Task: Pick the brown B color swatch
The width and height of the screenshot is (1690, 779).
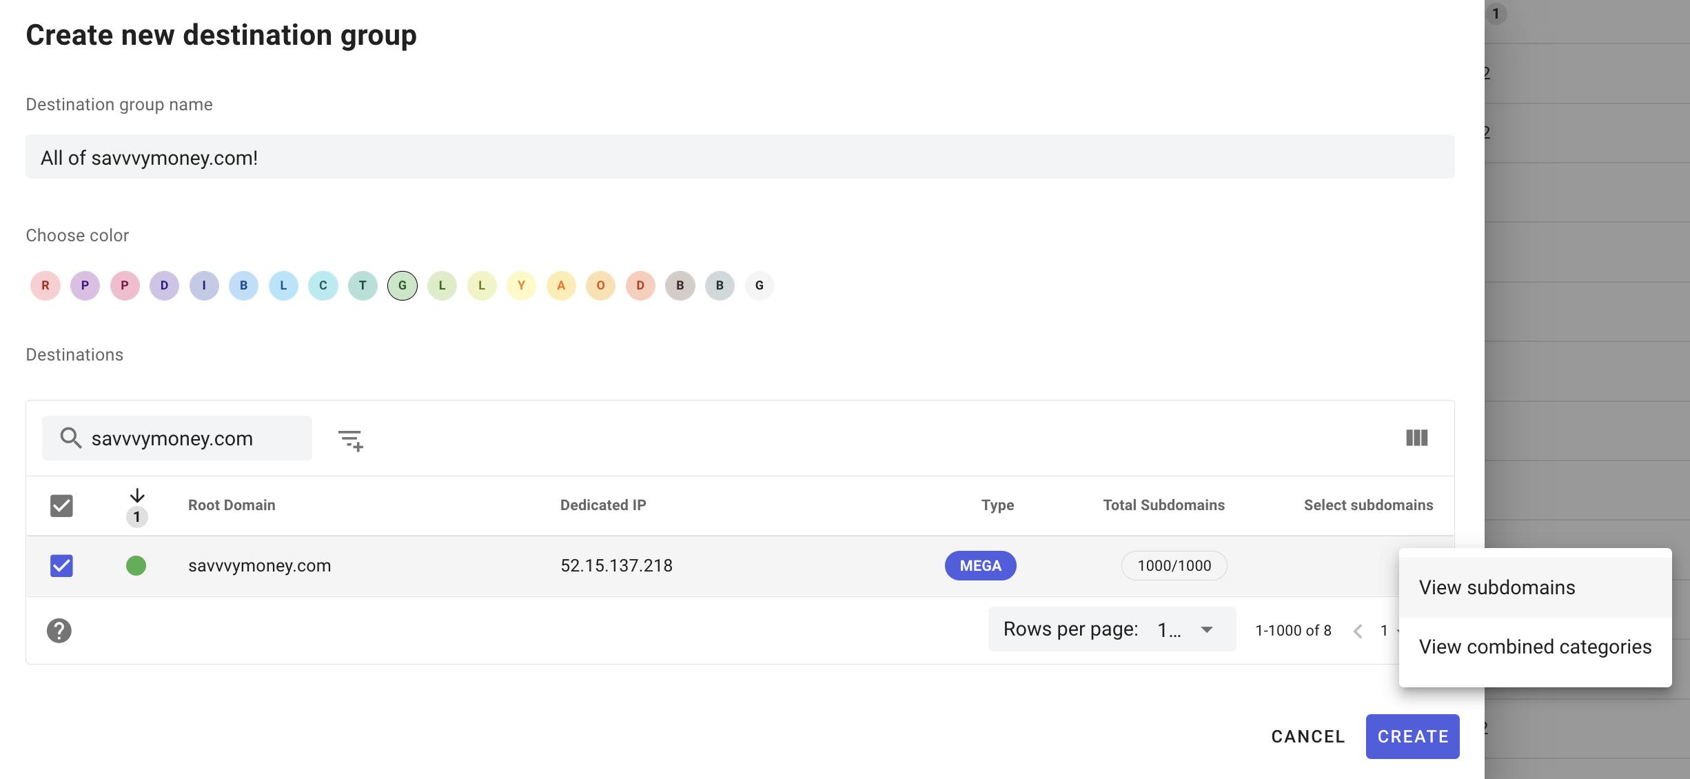Action: 680,285
